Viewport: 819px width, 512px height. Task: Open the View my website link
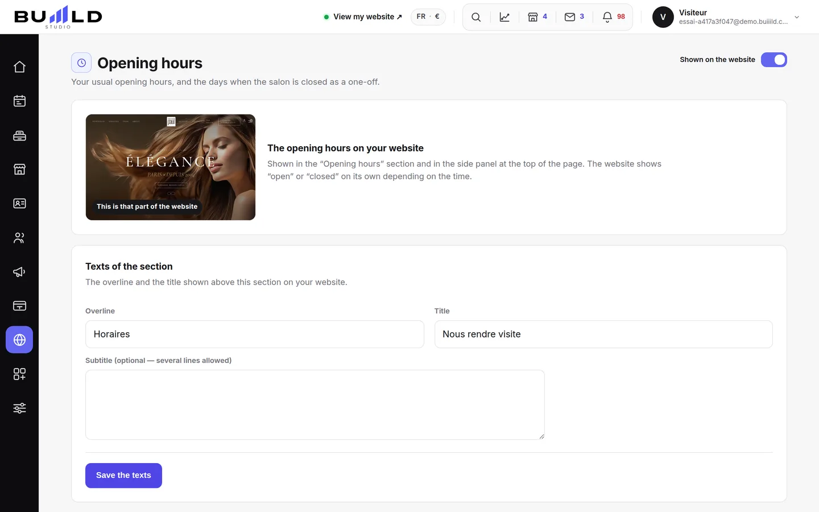point(363,16)
